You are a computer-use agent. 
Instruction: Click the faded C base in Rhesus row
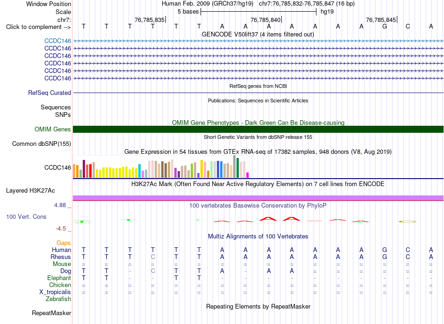pyautogui.click(x=153, y=257)
